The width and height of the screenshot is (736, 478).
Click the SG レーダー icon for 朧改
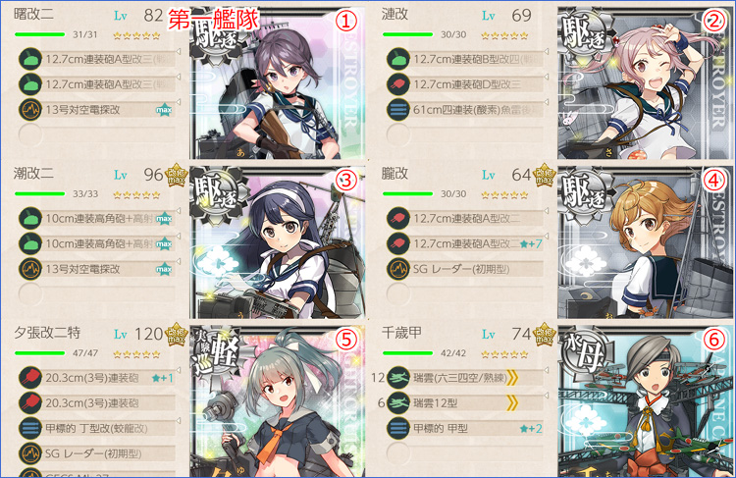point(398,269)
